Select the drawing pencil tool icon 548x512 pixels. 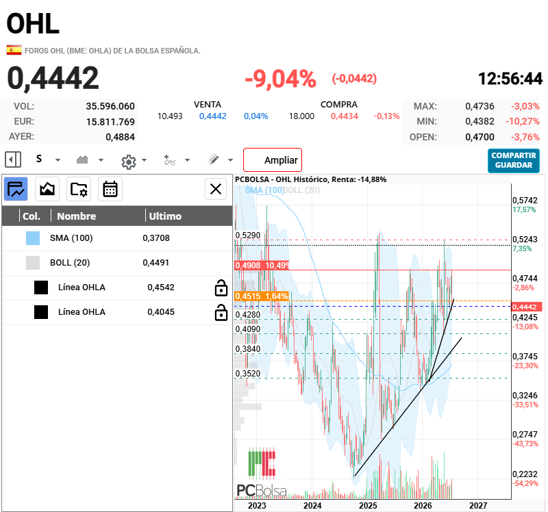pos(213,159)
